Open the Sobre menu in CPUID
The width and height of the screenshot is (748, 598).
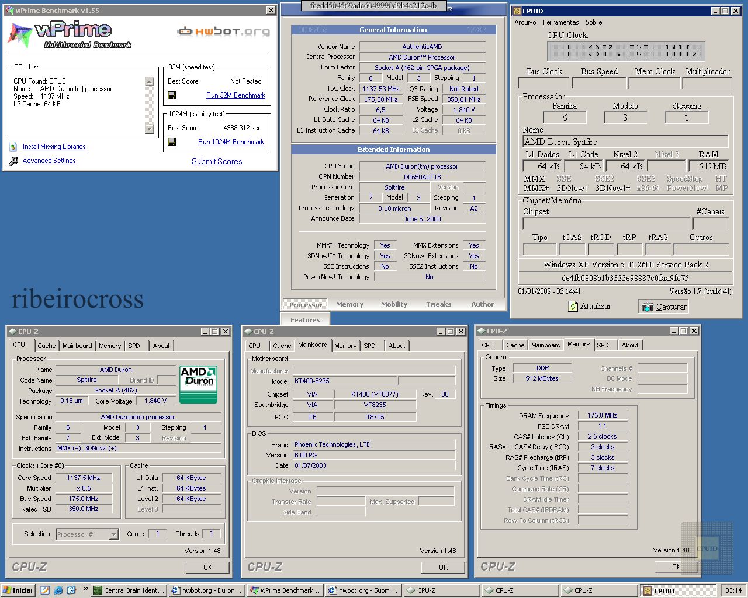594,22
